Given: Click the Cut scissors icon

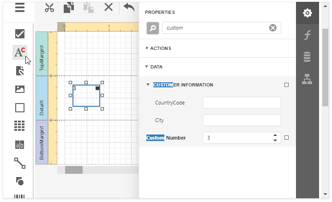Looking at the screenshot, I should click(49, 7).
